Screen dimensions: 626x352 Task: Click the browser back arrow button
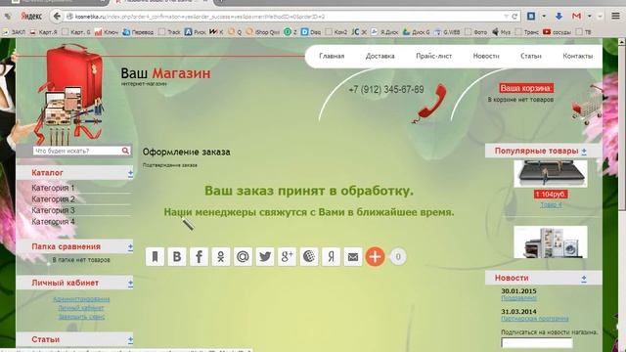point(57,17)
